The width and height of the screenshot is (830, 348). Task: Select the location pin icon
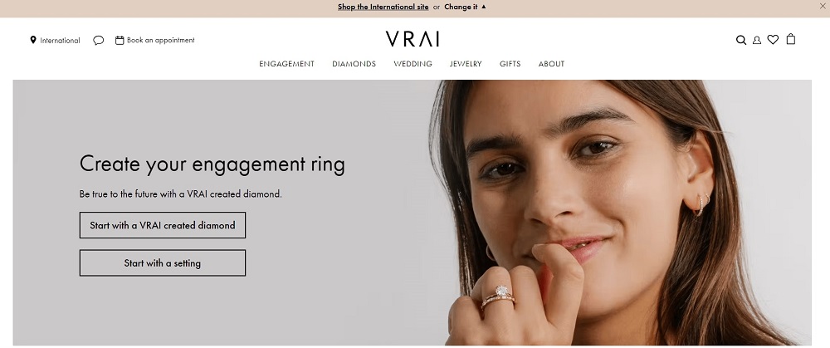[x=33, y=40]
